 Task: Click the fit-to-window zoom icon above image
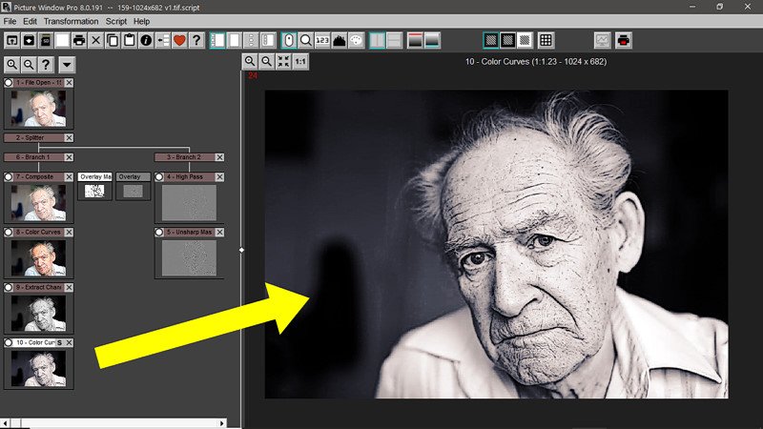283,61
